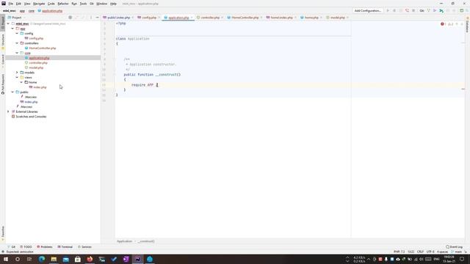Close the application.php editor tab
Image resolution: width=470 pixels, height=264 pixels.
point(192,18)
